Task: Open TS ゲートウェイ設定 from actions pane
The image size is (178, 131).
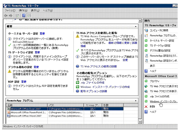Action: tap(160, 46)
